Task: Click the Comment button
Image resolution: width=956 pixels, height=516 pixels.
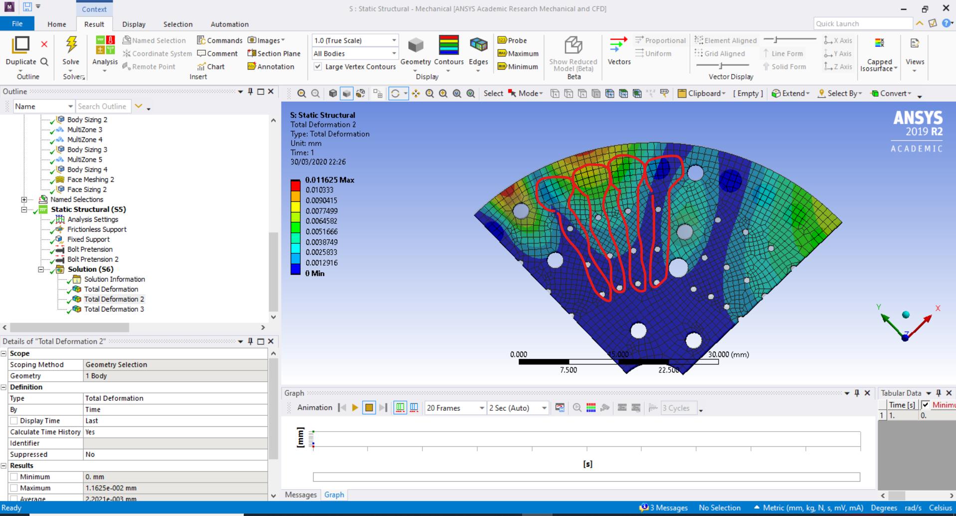Action: [x=217, y=53]
